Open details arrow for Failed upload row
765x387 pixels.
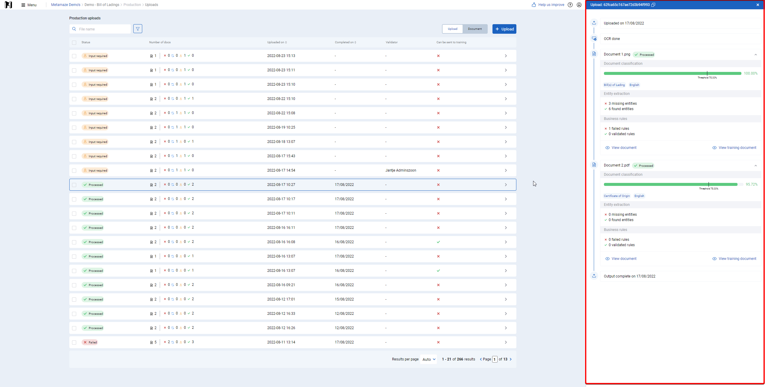coord(506,342)
